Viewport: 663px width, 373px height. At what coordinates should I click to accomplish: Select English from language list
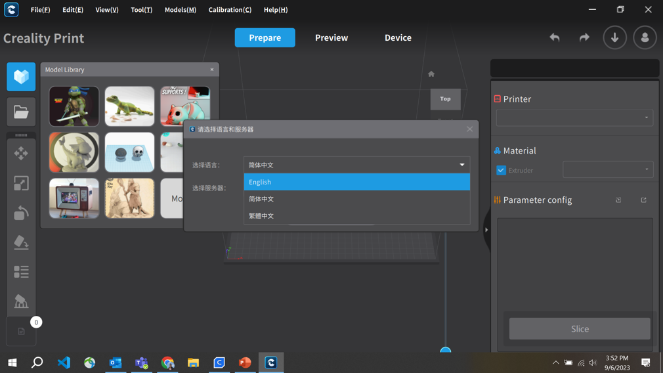(356, 182)
